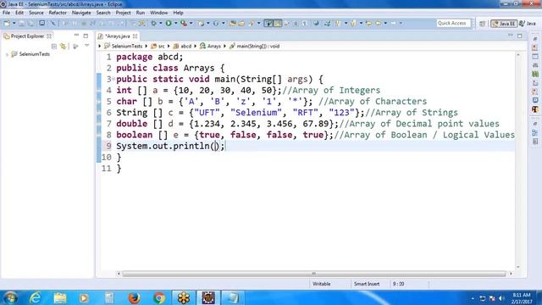The image size is (542, 305).
Task: Expand the SeleniumTests project node
Action: point(7,54)
